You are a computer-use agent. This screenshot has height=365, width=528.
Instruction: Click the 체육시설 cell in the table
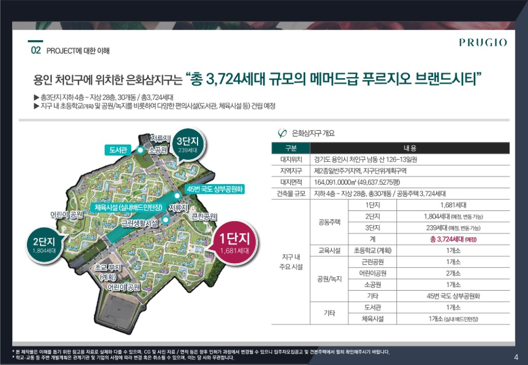tap(372, 319)
